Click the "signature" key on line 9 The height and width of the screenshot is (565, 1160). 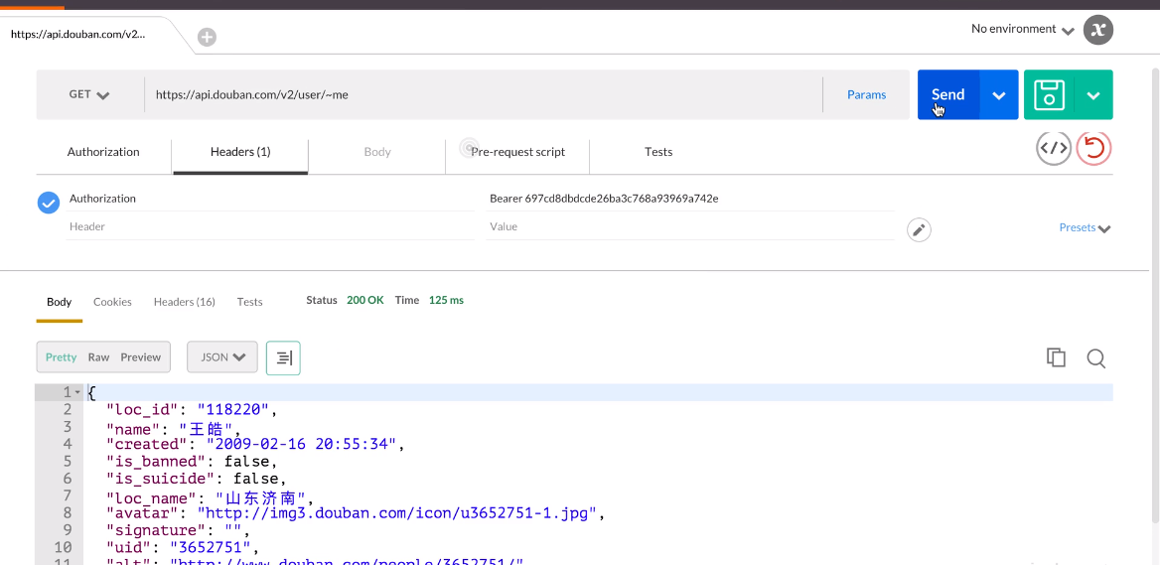pyautogui.click(x=155, y=531)
